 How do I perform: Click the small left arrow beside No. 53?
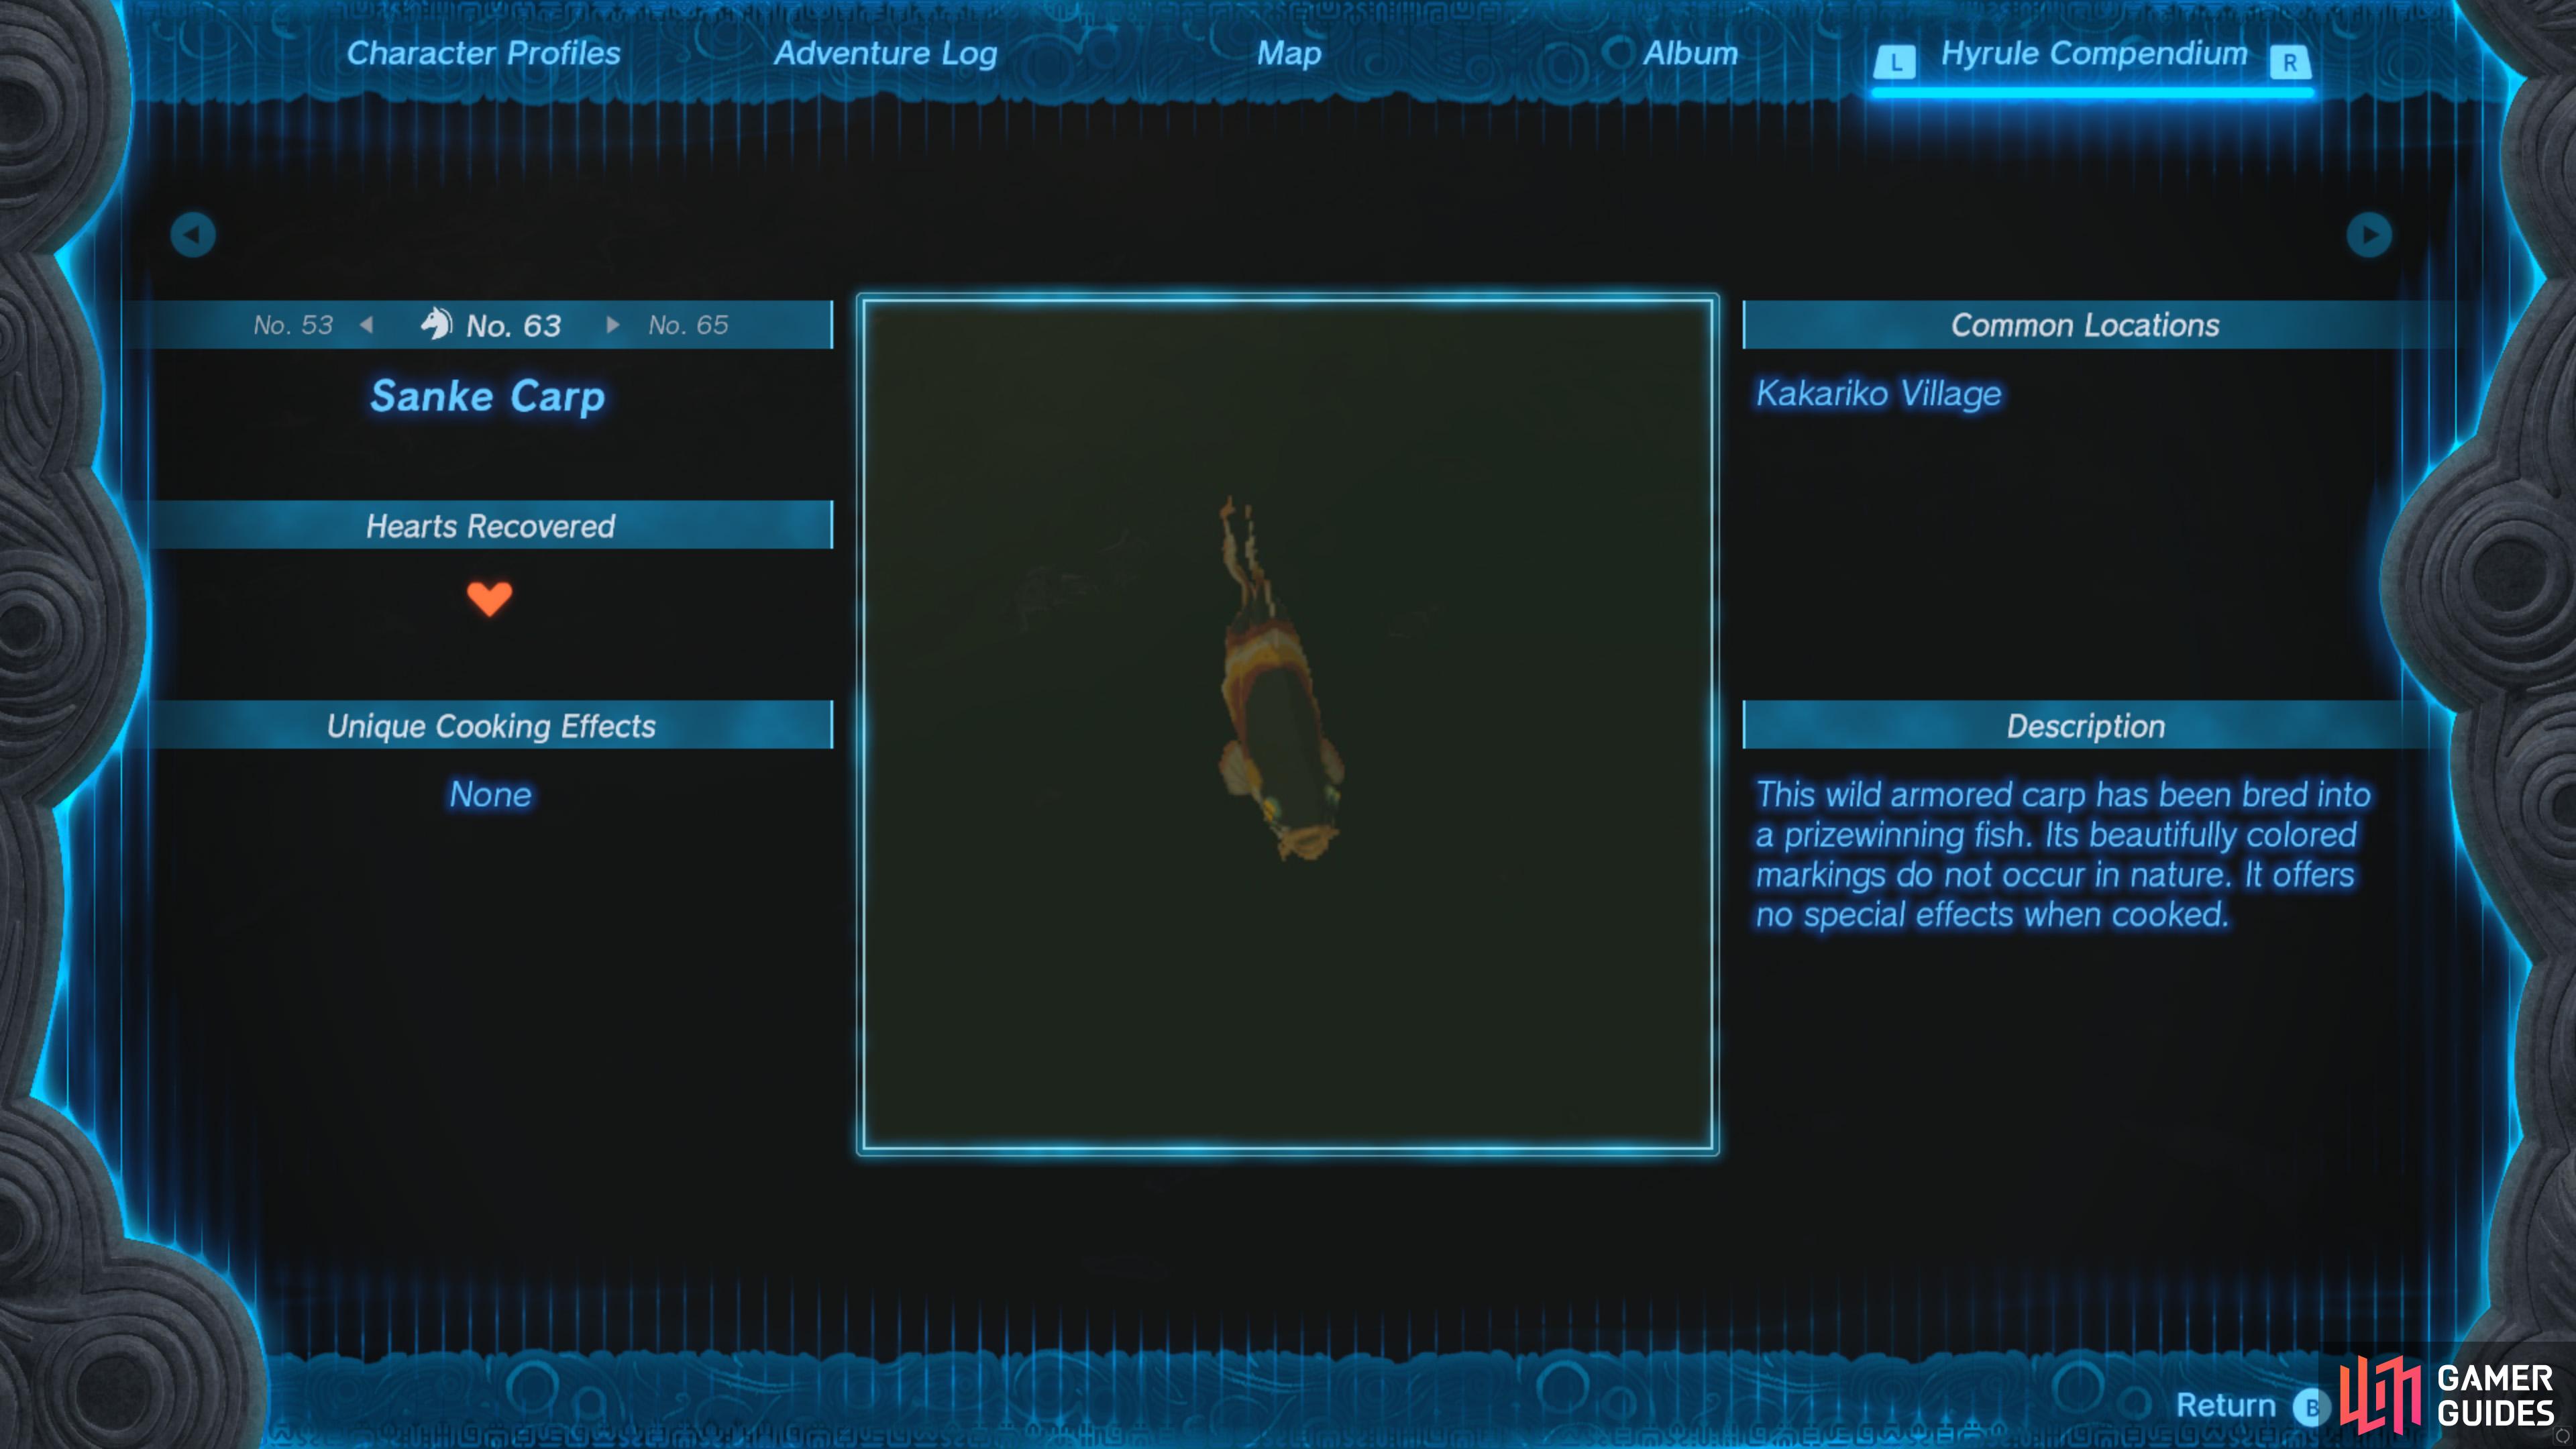click(x=367, y=325)
